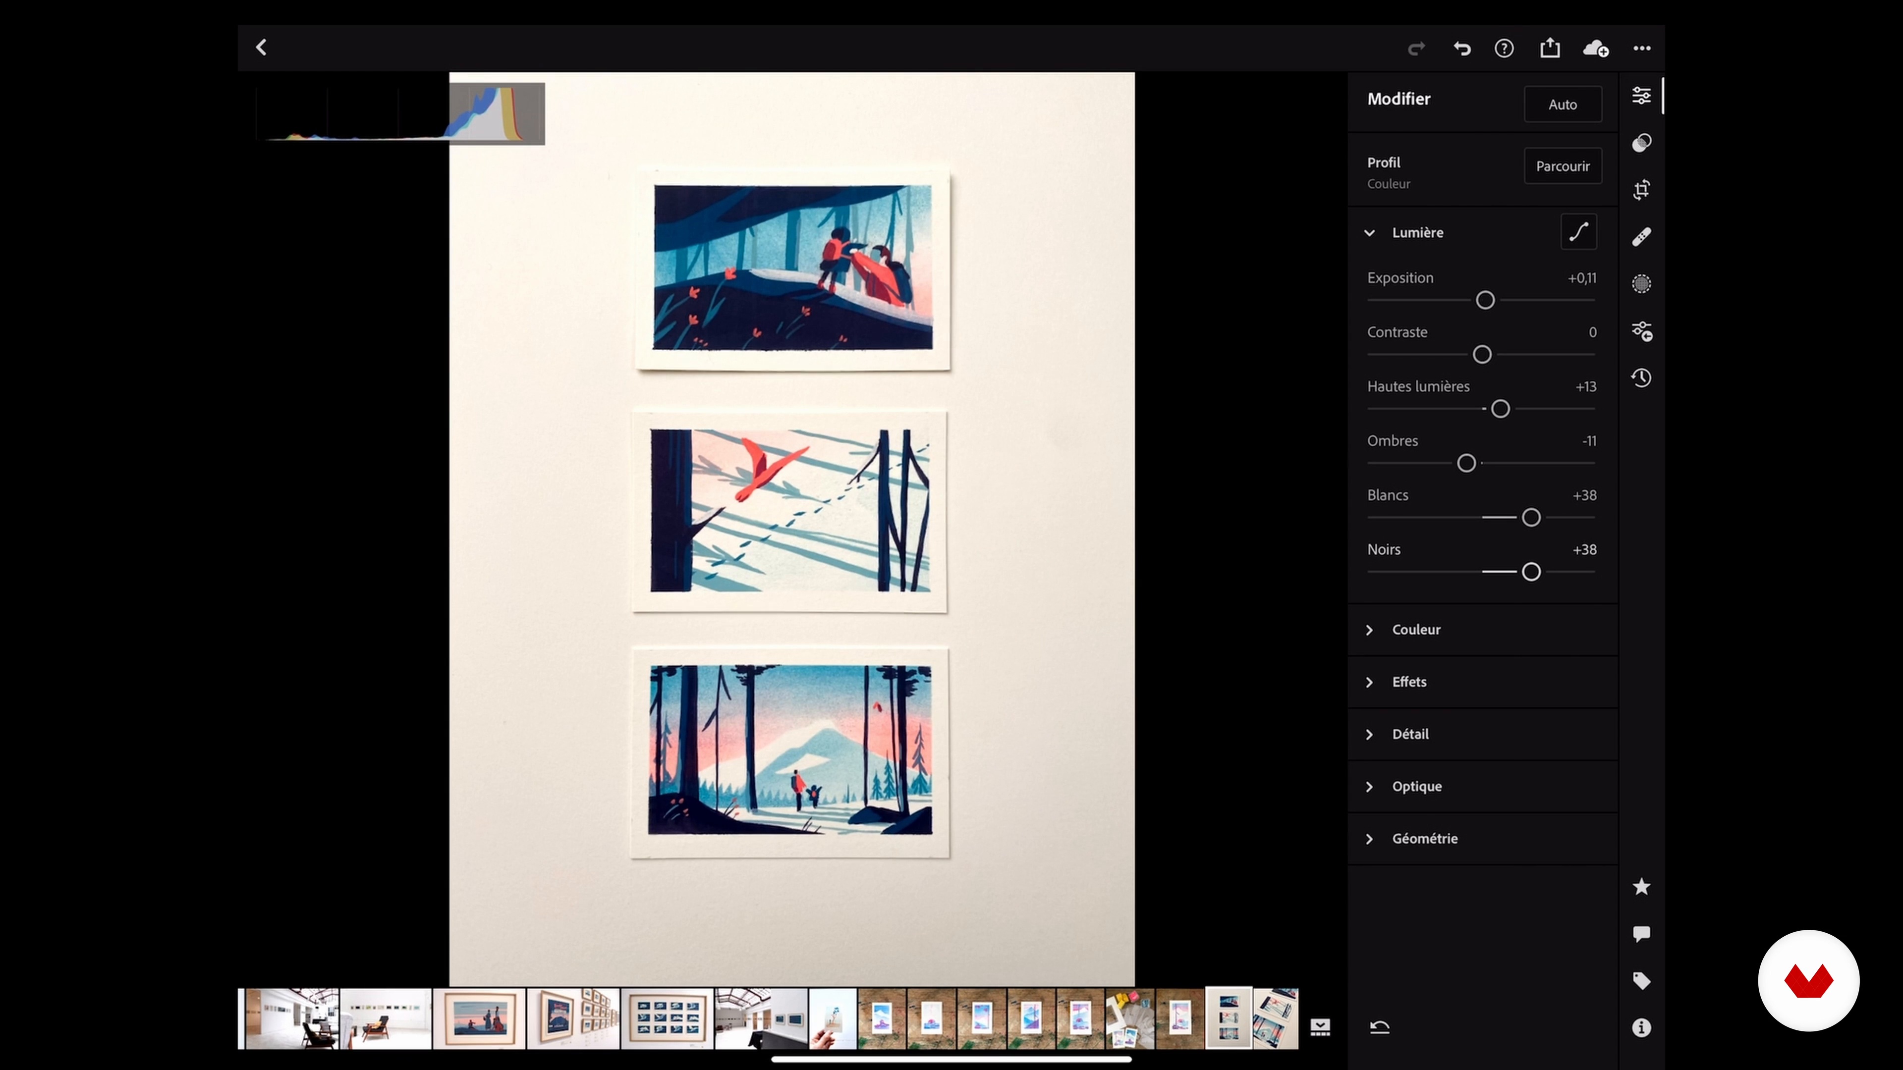
Task: Select the last tilted prints thumbnail
Action: (1276, 1018)
